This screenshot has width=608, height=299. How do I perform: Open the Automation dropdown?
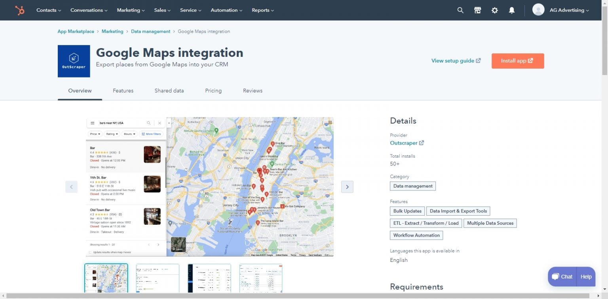[226, 10]
